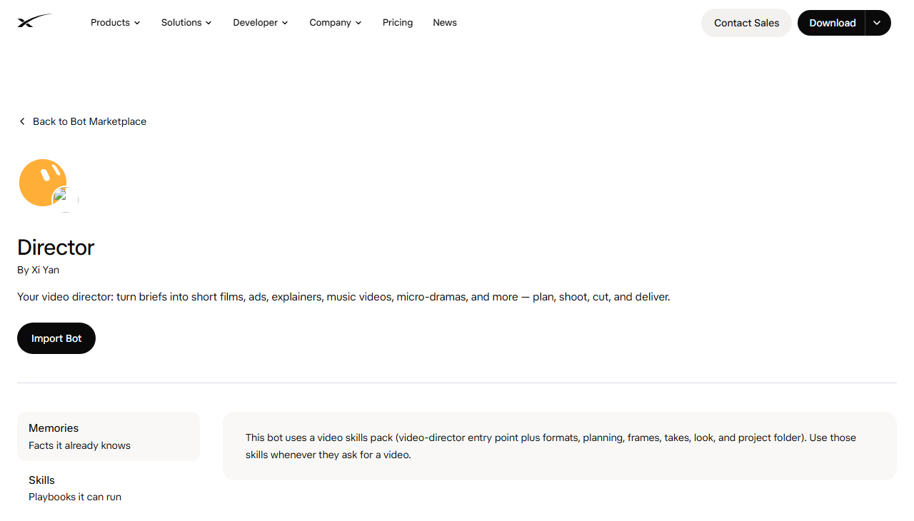The width and height of the screenshot is (914, 521).
Task: Click the small badge image on avatar
Action: point(65,199)
